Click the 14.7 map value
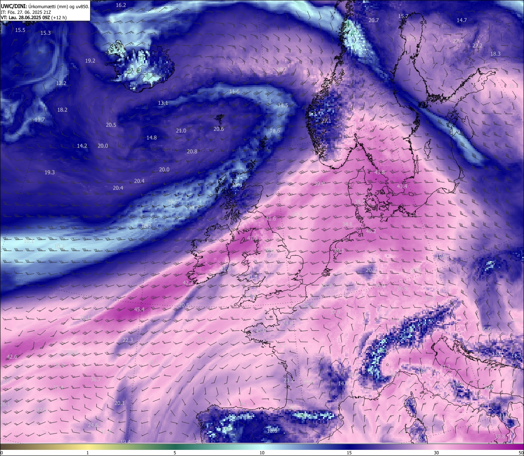 click(x=461, y=20)
